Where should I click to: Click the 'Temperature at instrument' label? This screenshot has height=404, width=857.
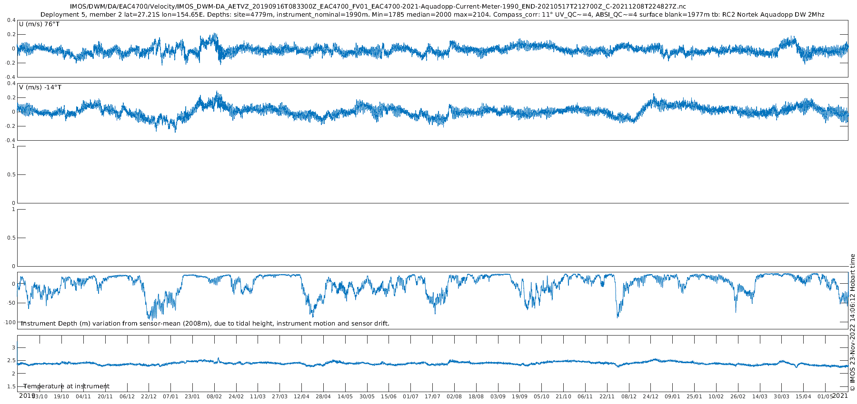(x=67, y=386)
